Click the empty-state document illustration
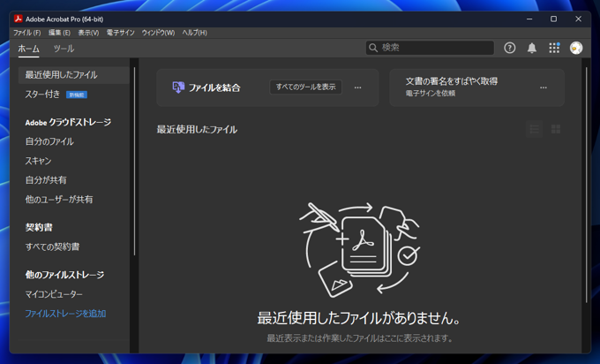This screenshot has height=364, width=600. [360, 250]
